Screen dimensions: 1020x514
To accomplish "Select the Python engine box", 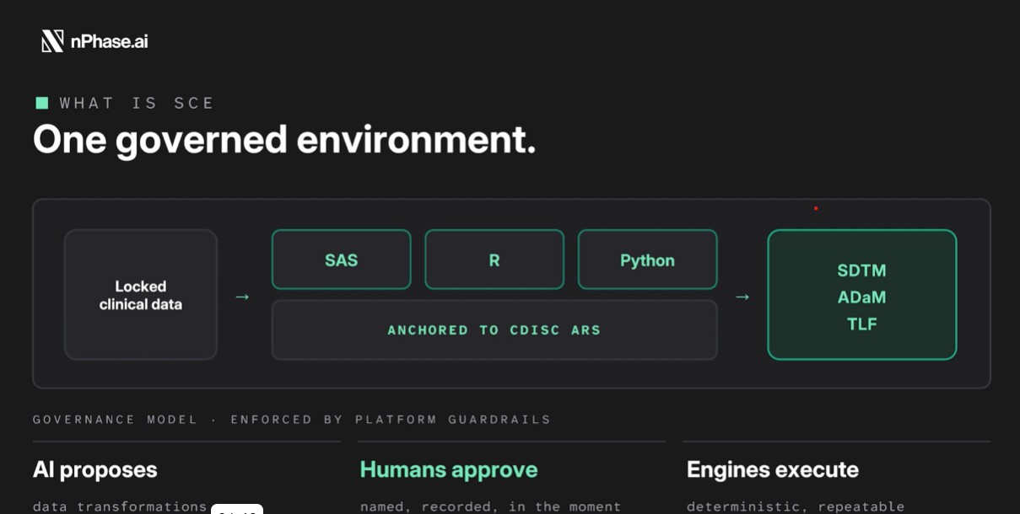I will [648, 260].
